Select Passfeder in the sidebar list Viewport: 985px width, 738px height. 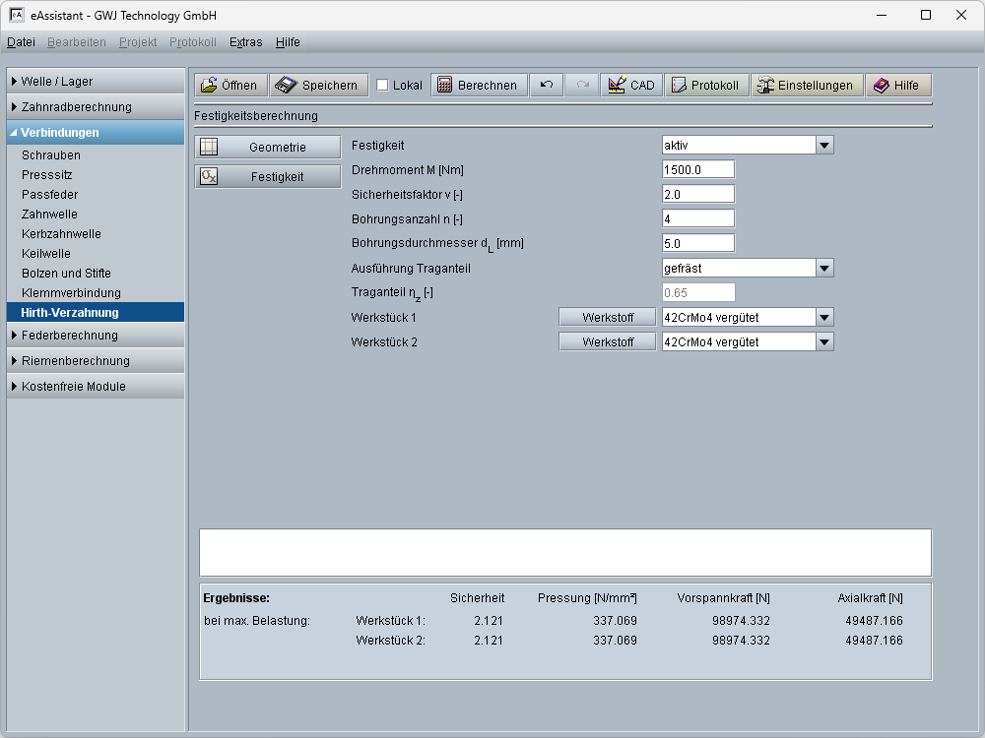(49, 195)
